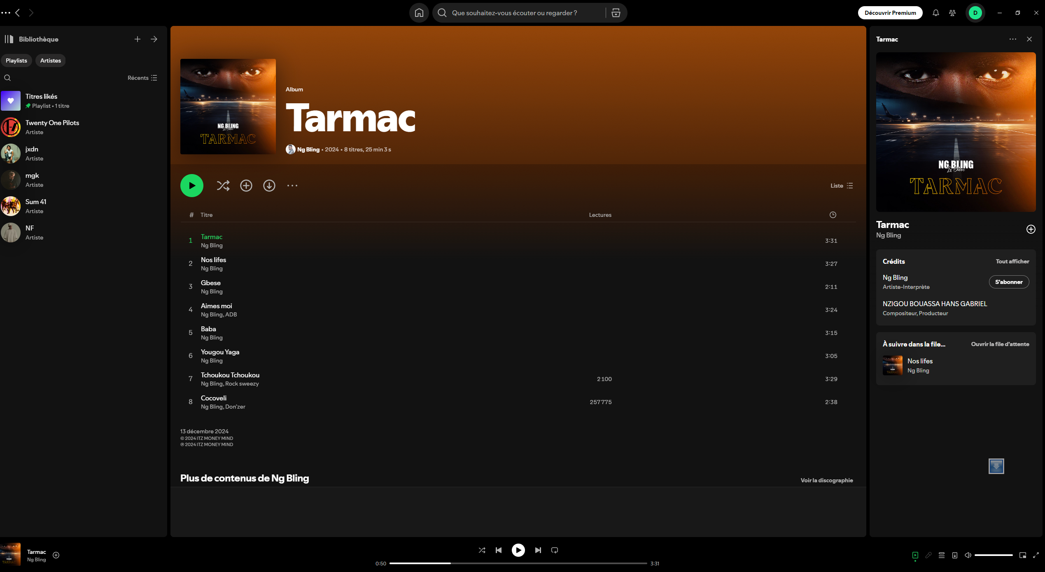Enter full screen mode

[1036, 555]
